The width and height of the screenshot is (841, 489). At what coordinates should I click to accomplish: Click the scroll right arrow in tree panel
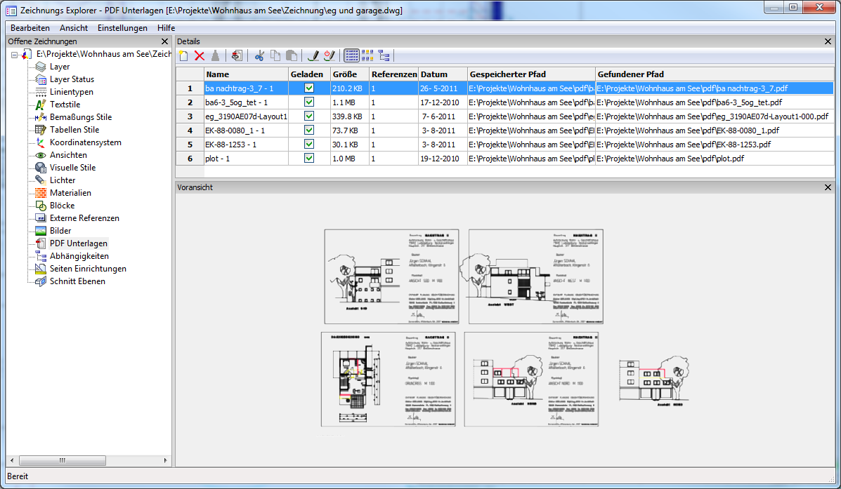click(x=165, y=461)
